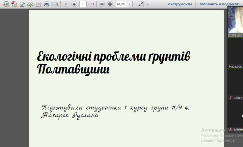The height and width of the screenshot is (147, 243).
Task: Open the Заполнить и подписать panel
Action: click(x=215, y=4)
